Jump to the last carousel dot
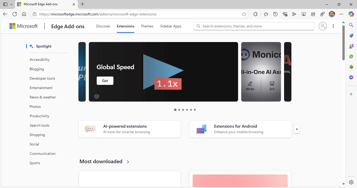This screenshot has width=357, height=188. [x=195, y=110]
